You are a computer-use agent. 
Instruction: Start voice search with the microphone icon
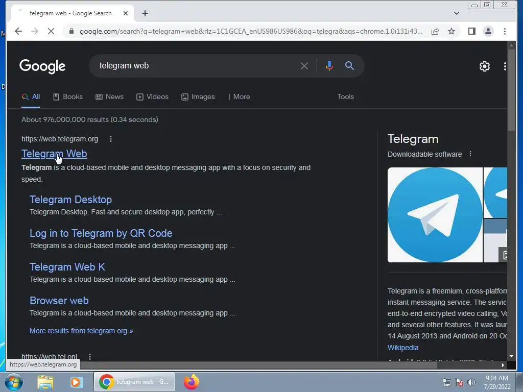[329, 66]
